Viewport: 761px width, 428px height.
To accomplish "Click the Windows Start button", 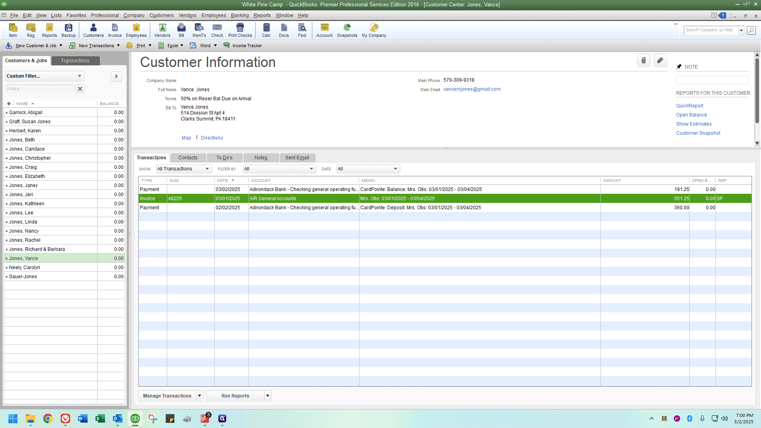I will click(x=13, y=418).
